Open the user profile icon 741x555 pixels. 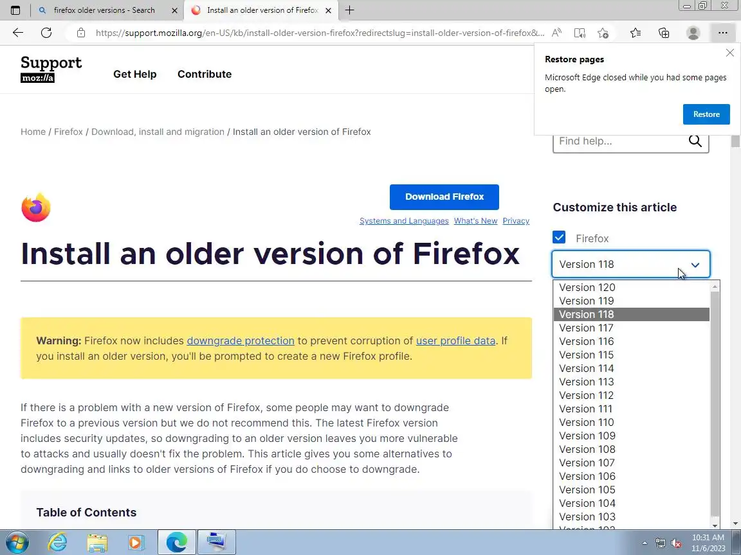(x=693, y=33)
